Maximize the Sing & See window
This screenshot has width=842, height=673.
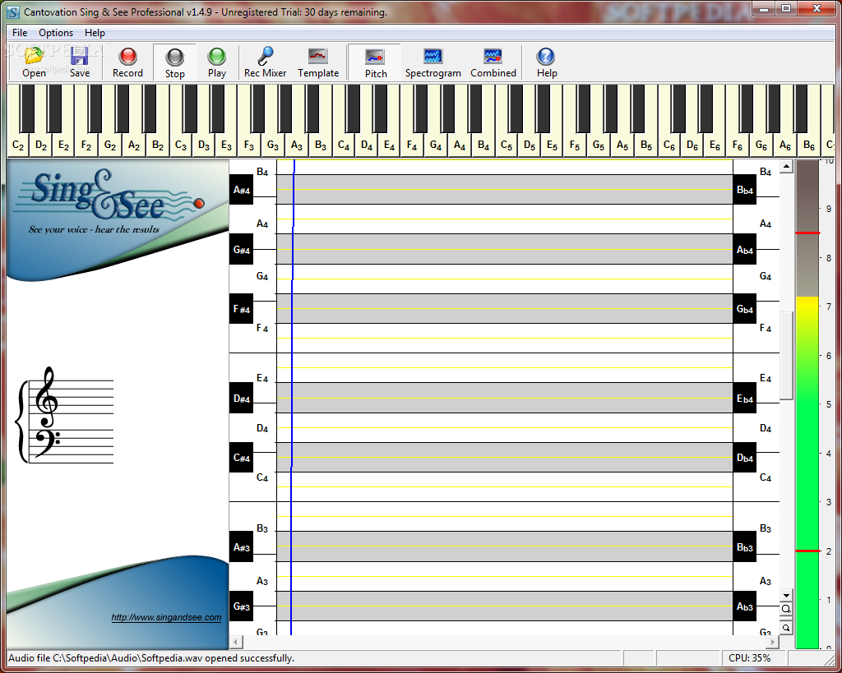pos(786,8)
